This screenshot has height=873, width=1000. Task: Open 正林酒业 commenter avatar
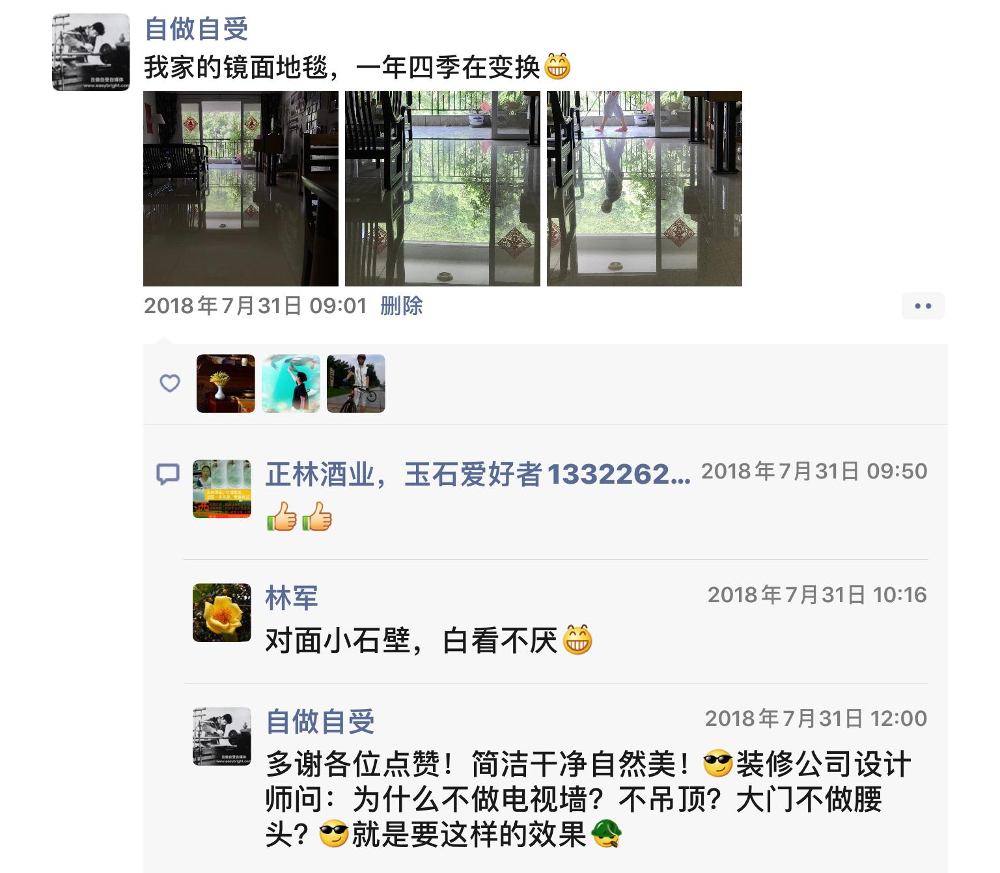[x=222, y=489]
